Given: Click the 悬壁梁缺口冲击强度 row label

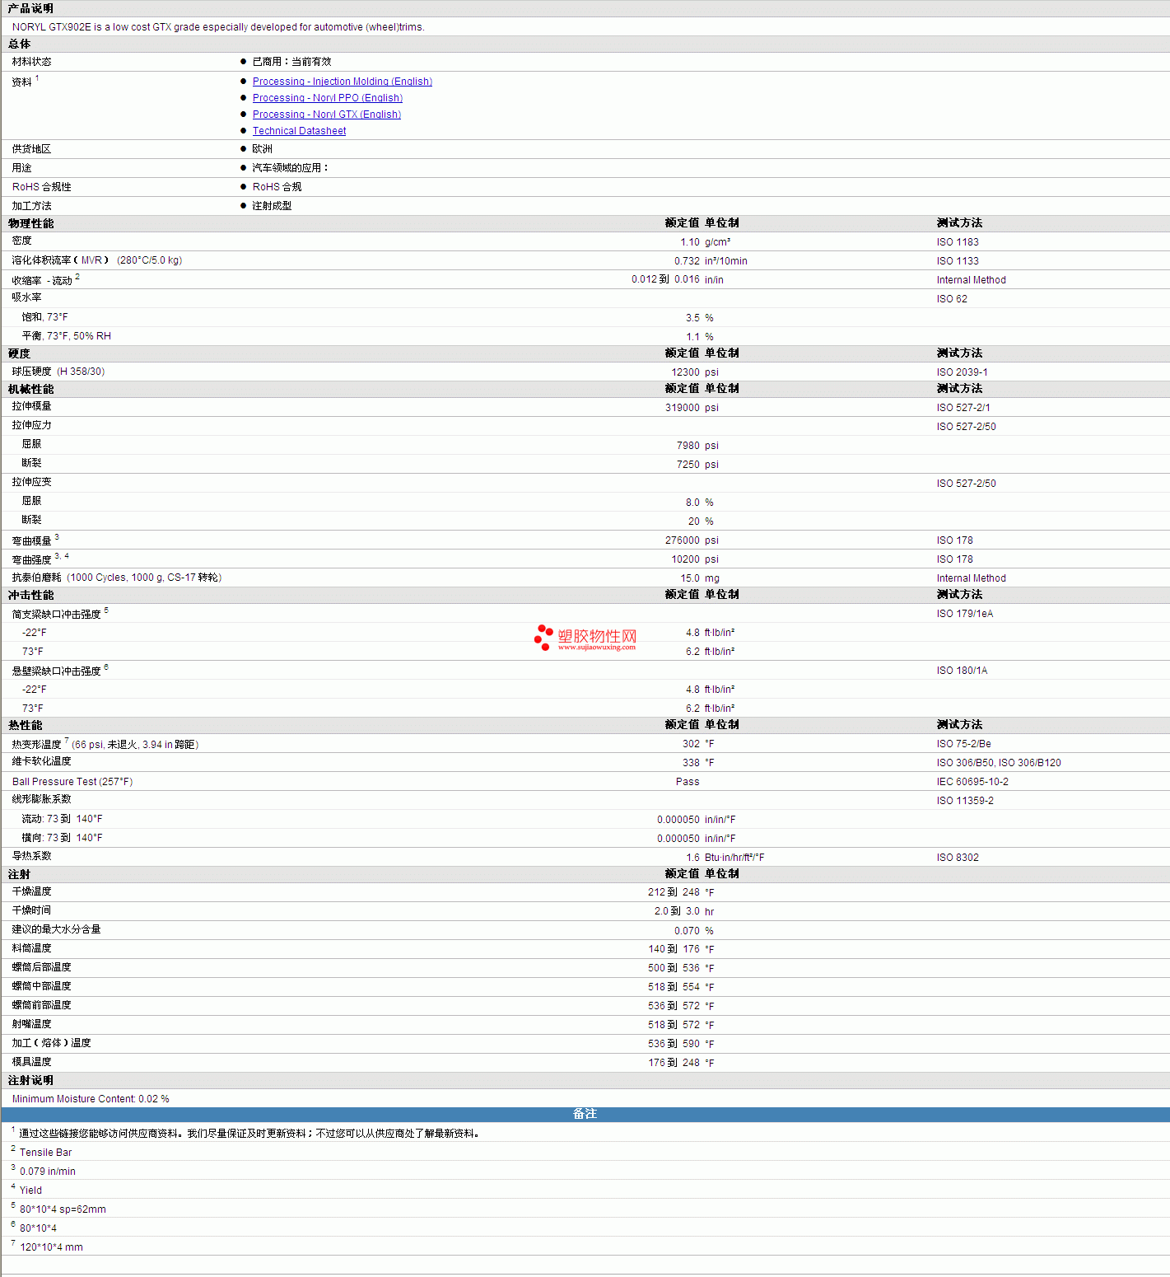Looking at the screenshot, I should (x=56, y=671).
